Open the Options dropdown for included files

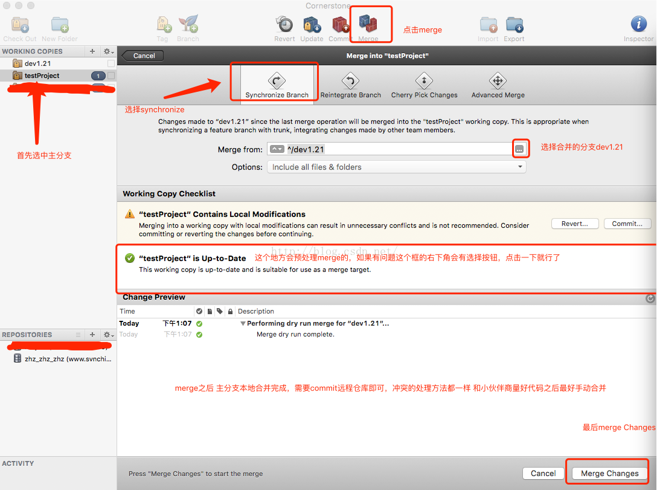point(396,167)
